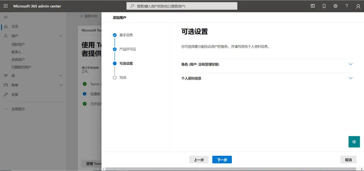Open the app launcher waffle icon
364x171 pixels.
tap(5, 6)
